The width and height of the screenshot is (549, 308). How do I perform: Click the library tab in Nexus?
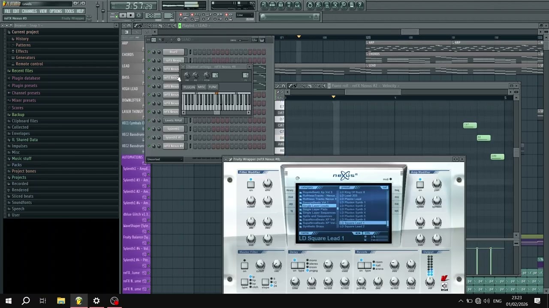coord(290,190)
